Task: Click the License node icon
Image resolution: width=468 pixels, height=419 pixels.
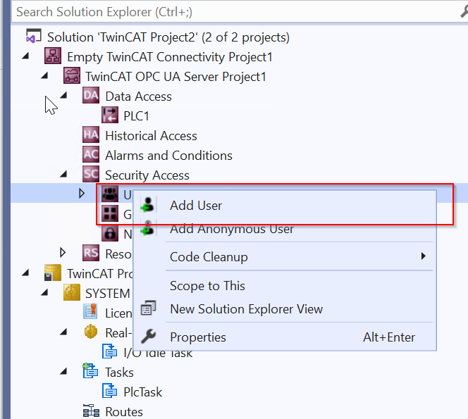Action: [90, 312]
